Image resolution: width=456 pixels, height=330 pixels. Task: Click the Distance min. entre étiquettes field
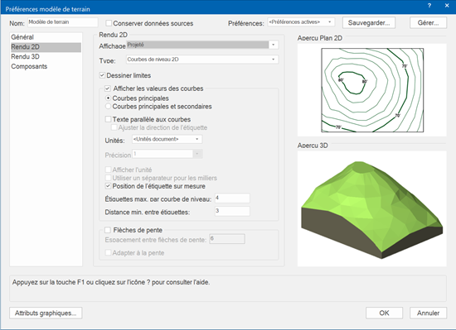point(232,211)
